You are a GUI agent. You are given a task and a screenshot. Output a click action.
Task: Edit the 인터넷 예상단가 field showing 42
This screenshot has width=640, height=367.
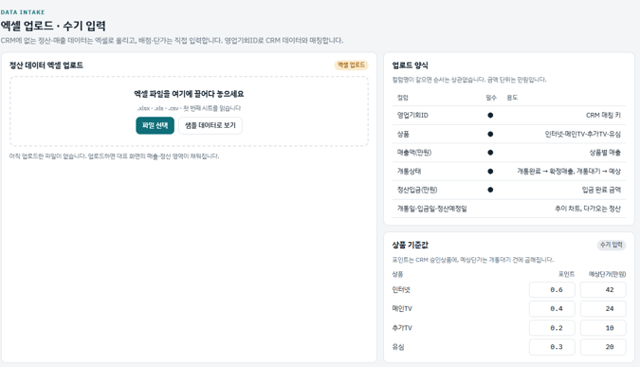[603, 290]
